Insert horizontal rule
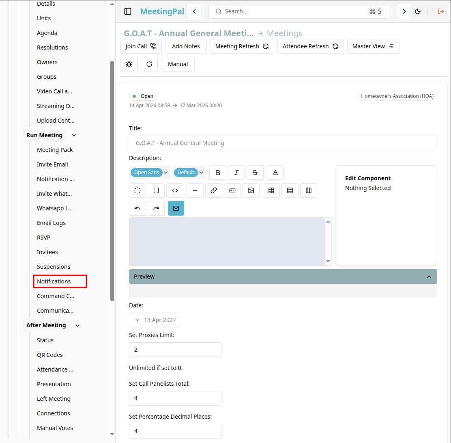This screenshot has width=451, height=443. pyautogui.click(x=195, y=190)
